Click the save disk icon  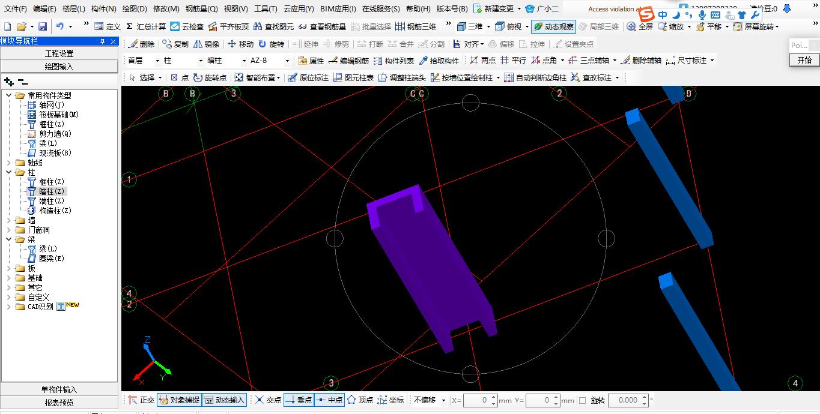[x=42, y=26]
